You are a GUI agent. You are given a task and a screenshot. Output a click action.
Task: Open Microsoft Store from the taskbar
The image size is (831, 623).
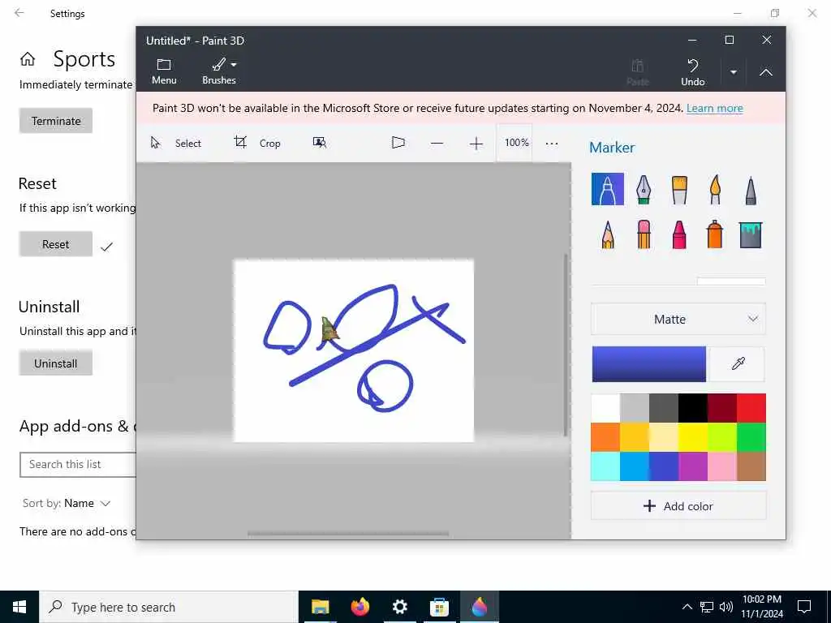[x=439, y=607]
